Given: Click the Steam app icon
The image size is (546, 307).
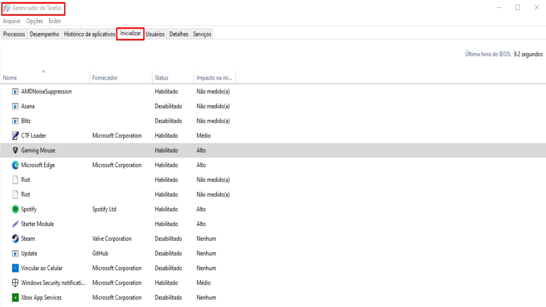Looking at the screenshot, I should (15, 239).
